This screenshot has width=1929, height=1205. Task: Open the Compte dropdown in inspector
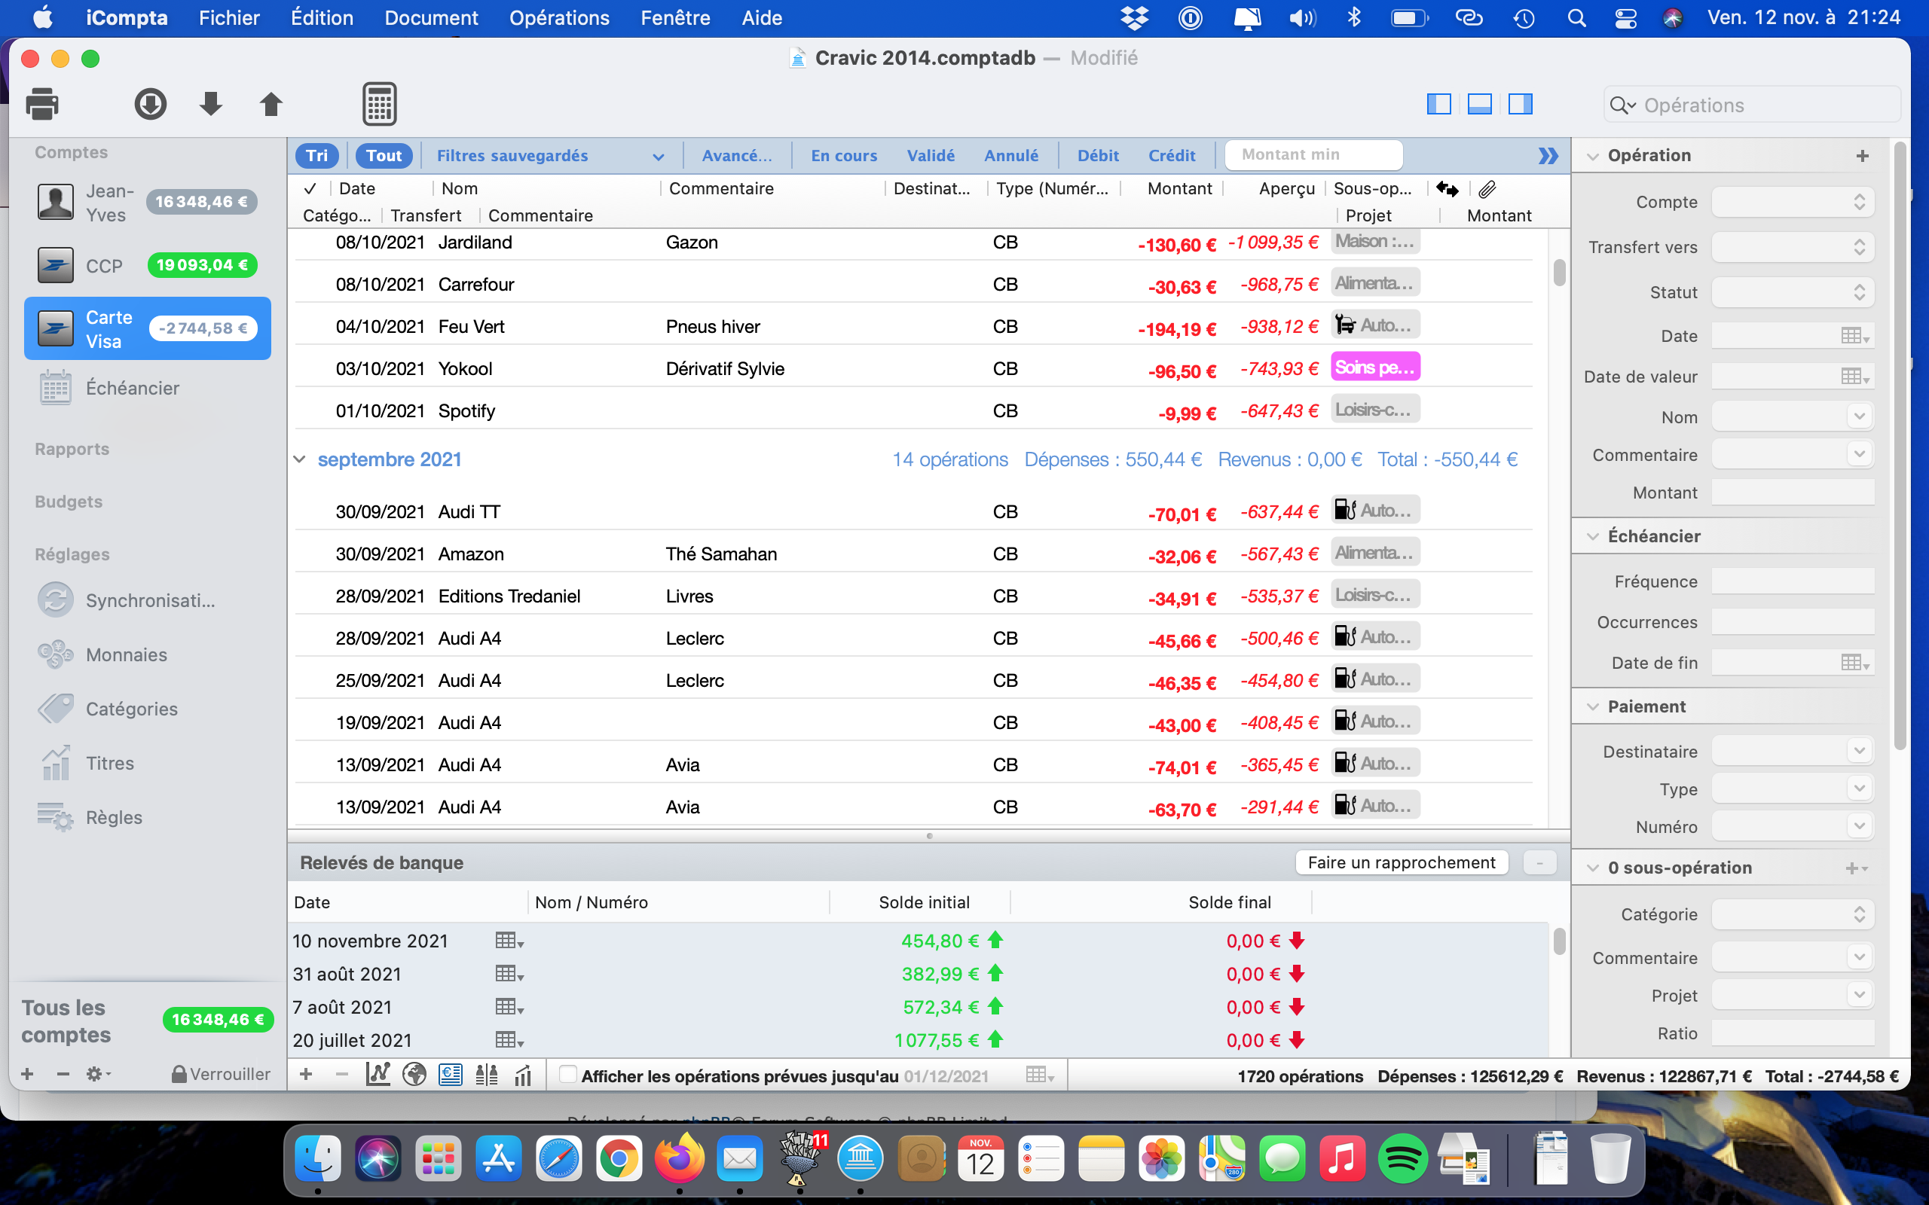tap(1793, 203)
